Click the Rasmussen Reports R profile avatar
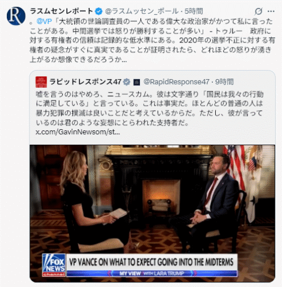Viewport: 282px width, 287px height. click(x=16, y=16)
